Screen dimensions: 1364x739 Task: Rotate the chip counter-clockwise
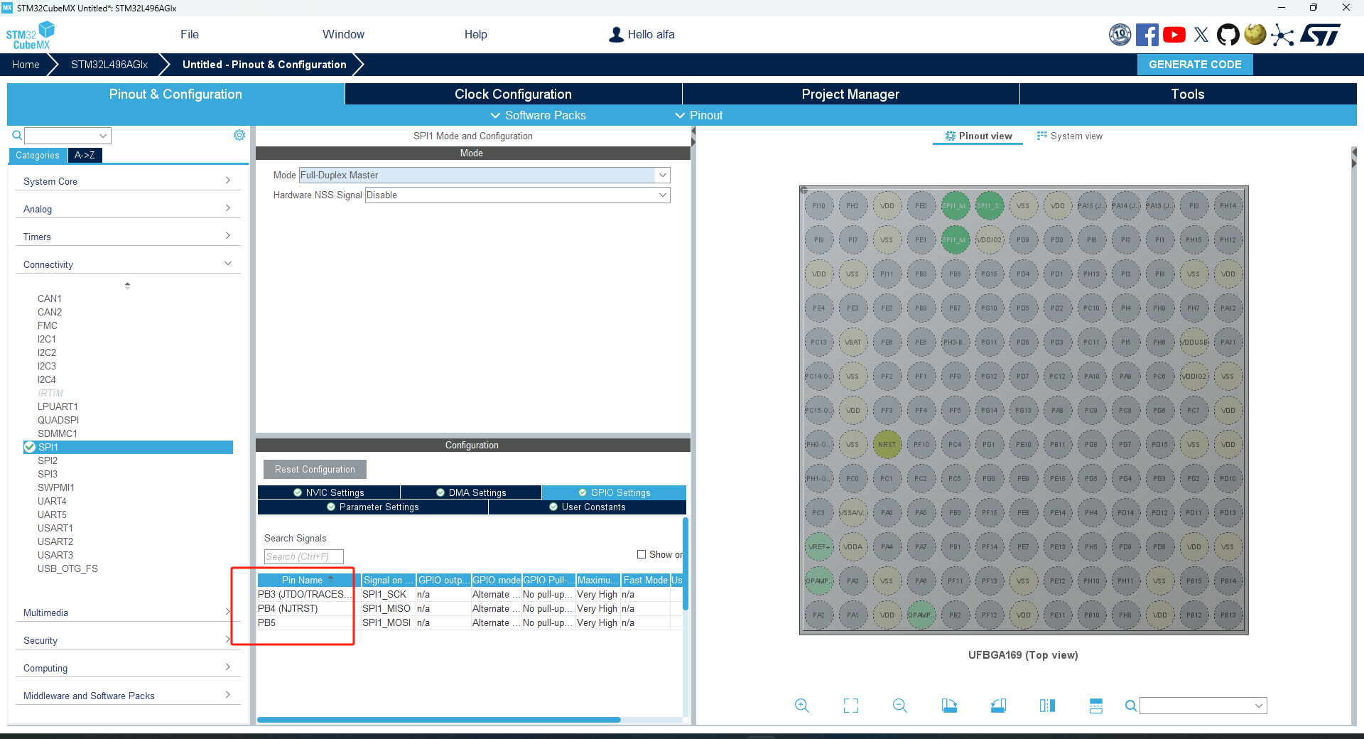pos(998,706)
